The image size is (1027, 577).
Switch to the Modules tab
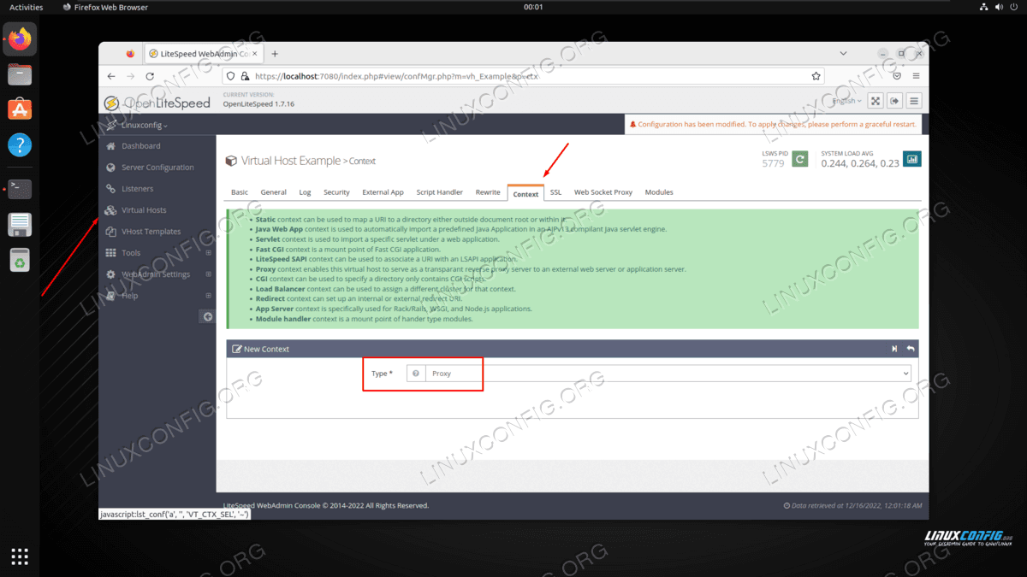pyautogui.click(x=659, y=192)
